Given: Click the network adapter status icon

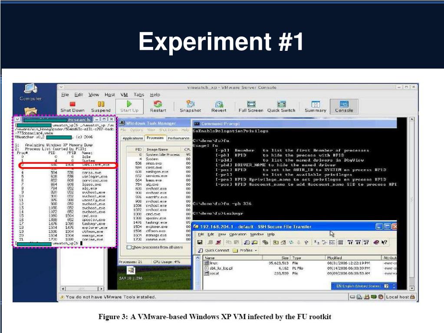Looking at the screenshot, I should pyautogui.click(x=367, y=297).
